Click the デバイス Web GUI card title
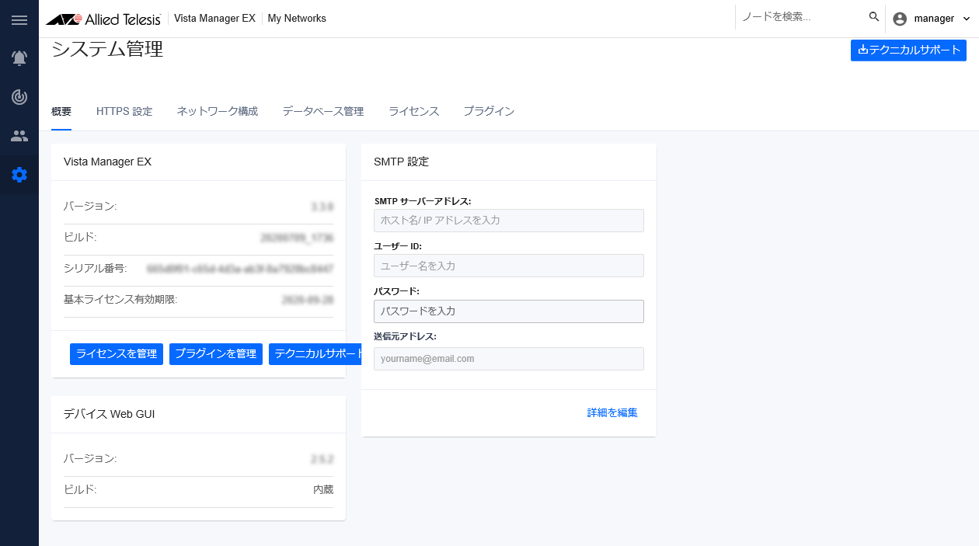979x546 pixels. click(110, 415)
